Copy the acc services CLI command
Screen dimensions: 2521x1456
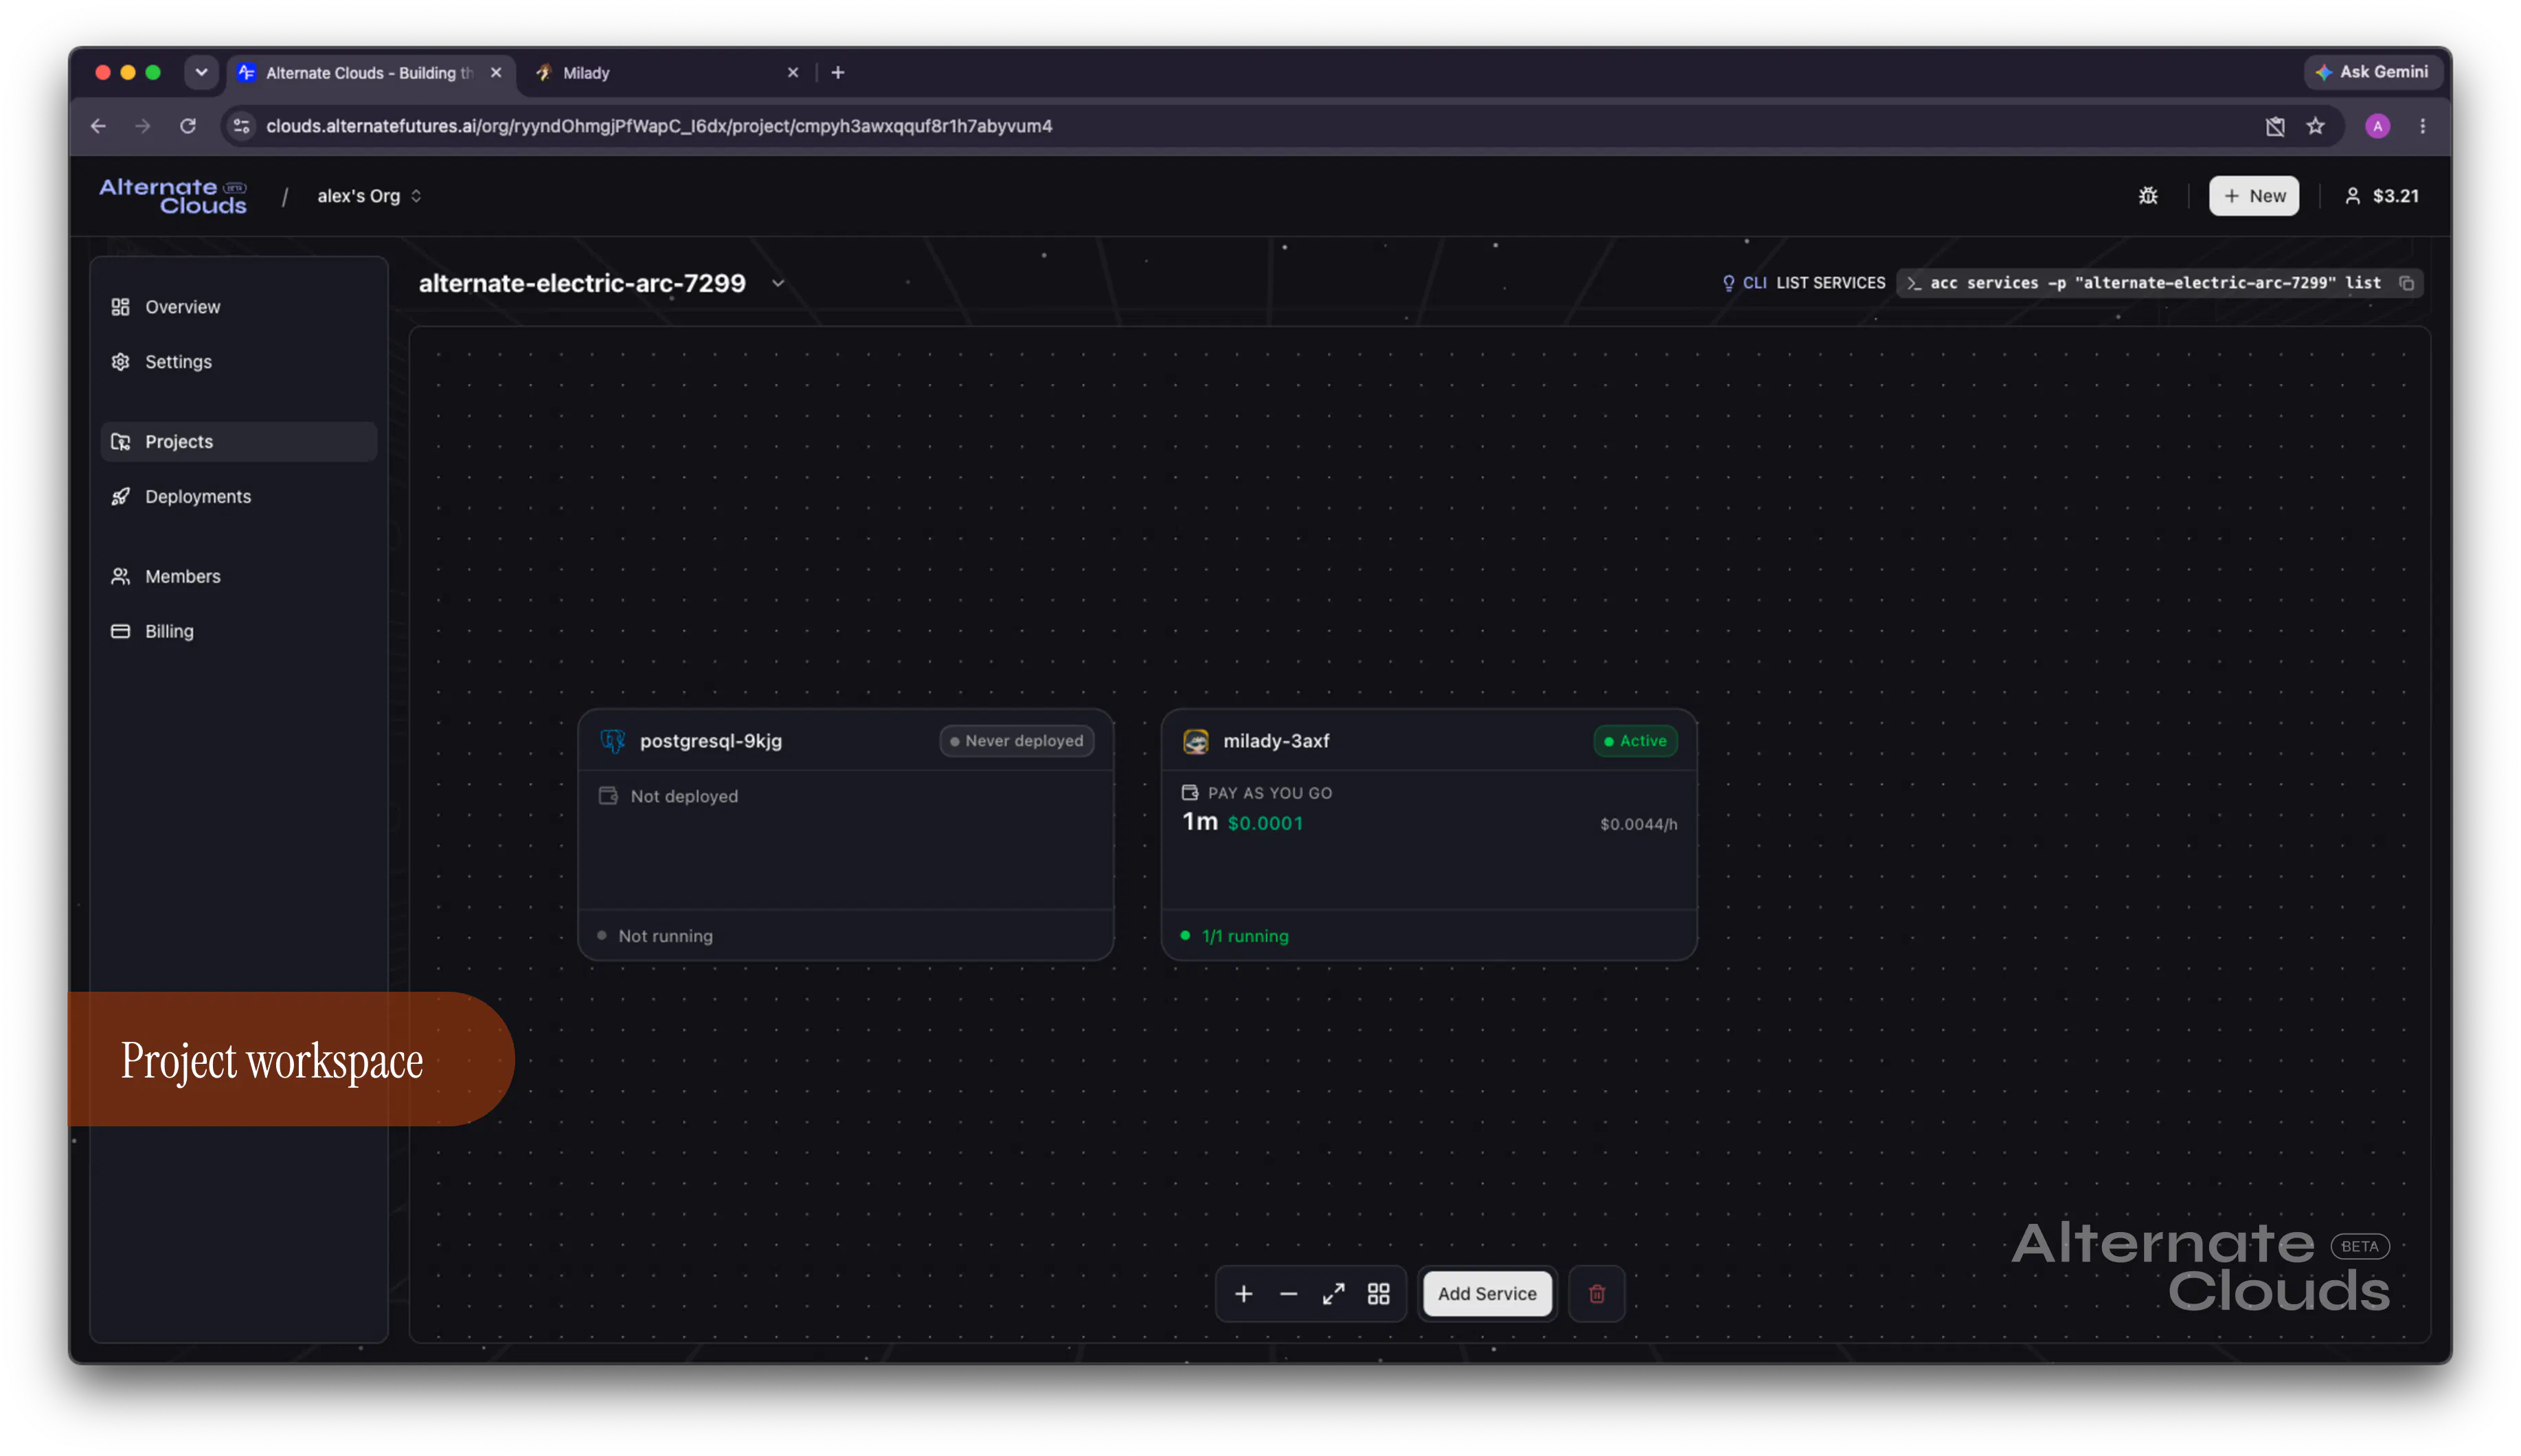tap(2406, 284)
